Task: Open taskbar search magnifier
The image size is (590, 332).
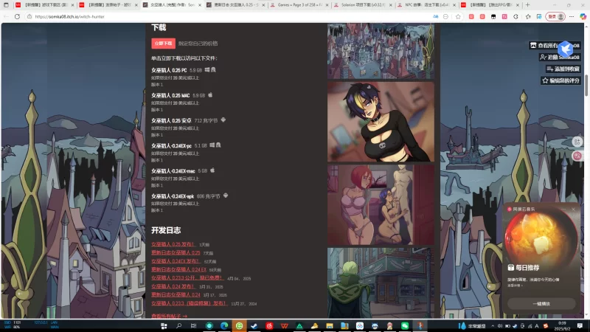Action: click(x=178, y=326)
